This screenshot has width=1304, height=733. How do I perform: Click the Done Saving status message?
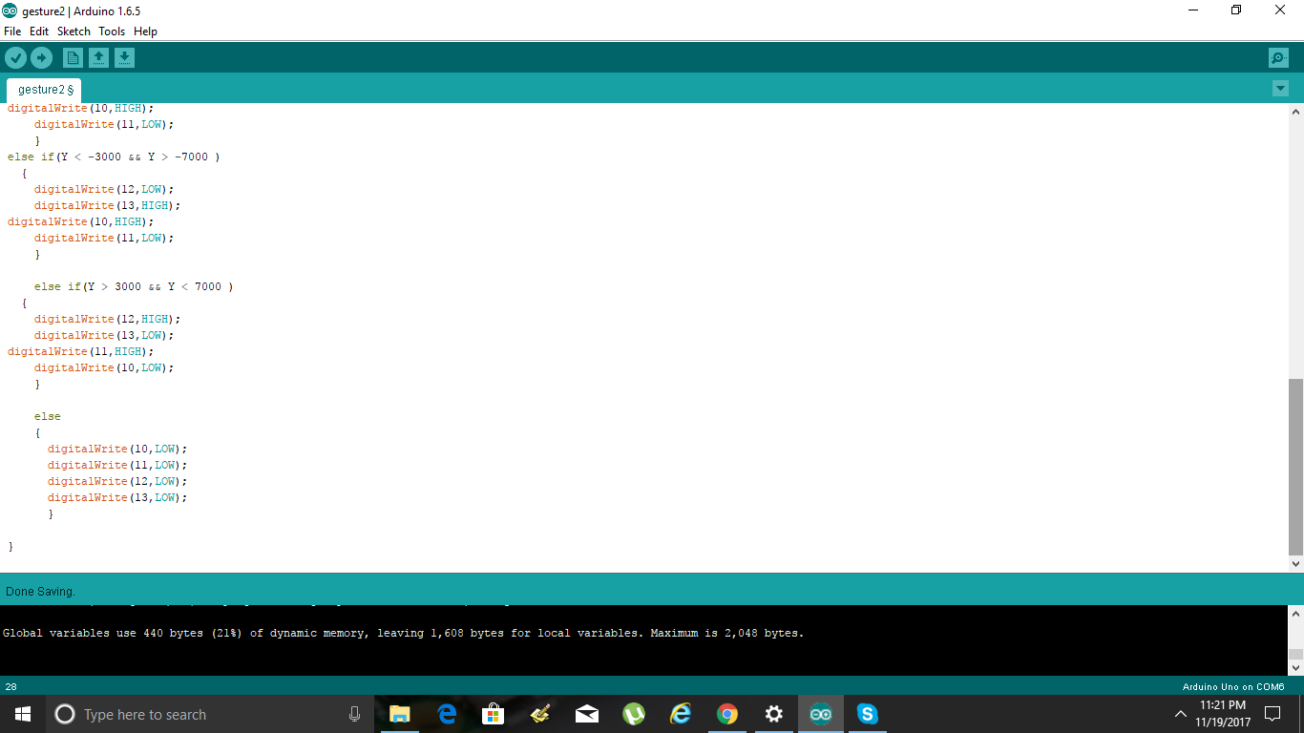coord(40,591)
